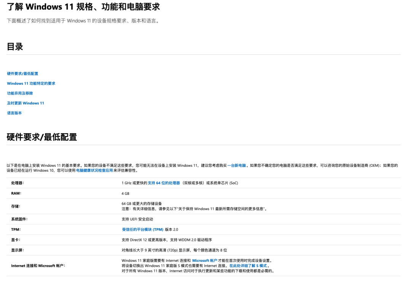Click the 64 GB 或更大的存储设备 text
Screen dimensions: 411x284
tap(142, 204)
